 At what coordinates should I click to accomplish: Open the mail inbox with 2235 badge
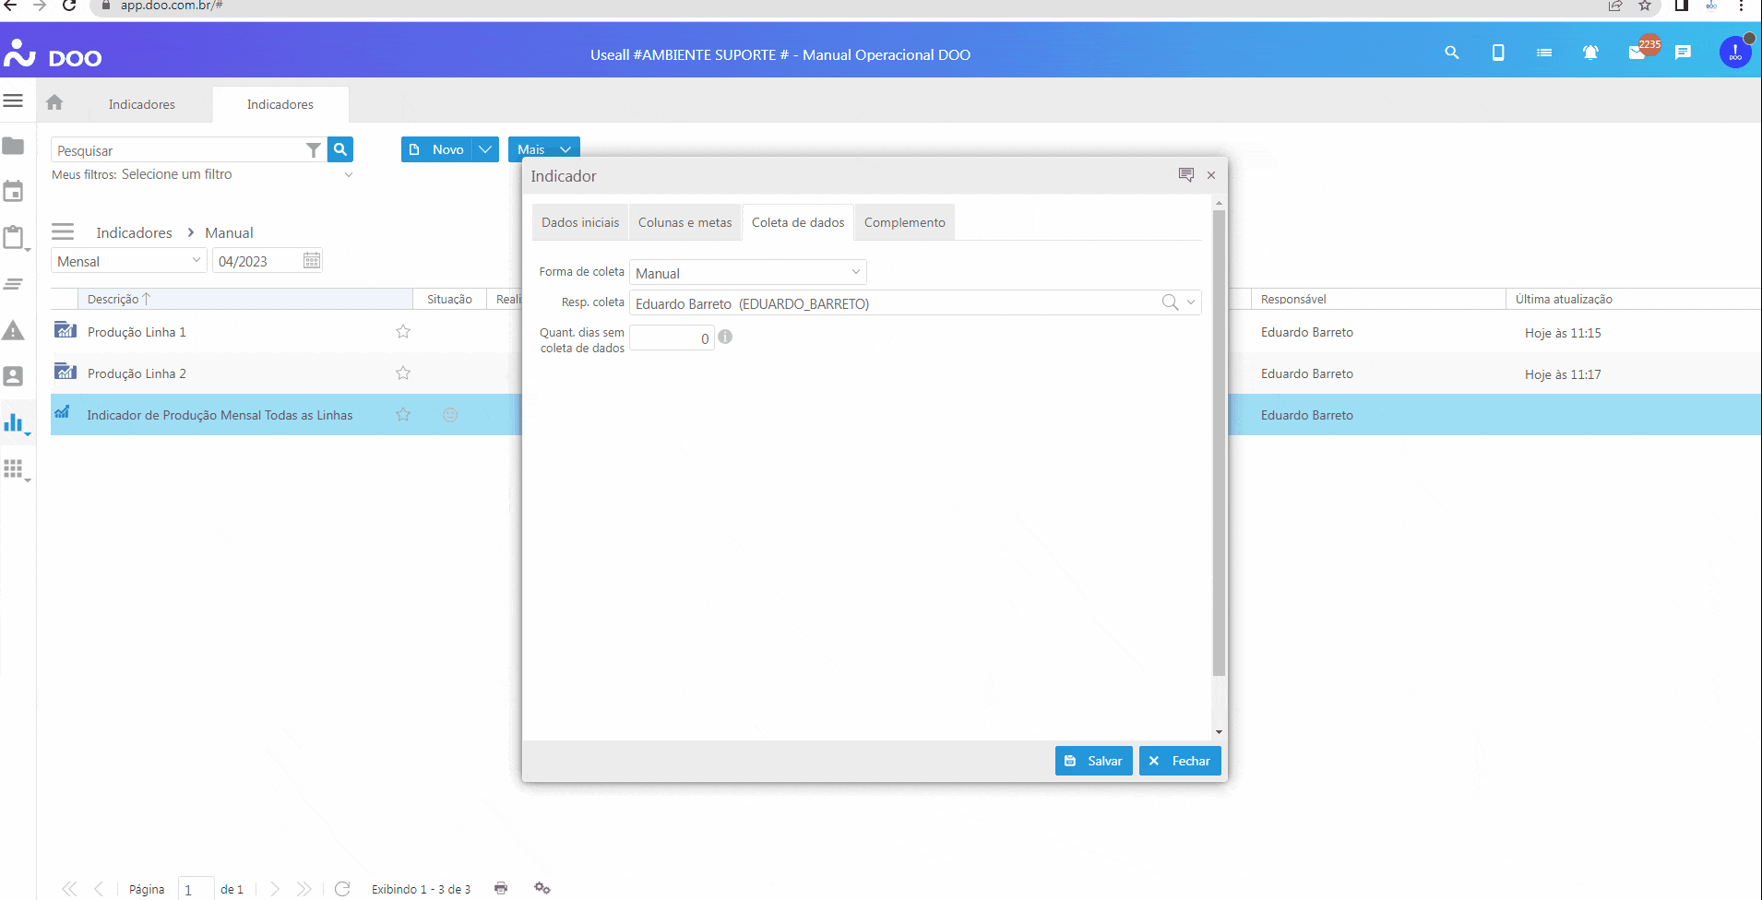pyautogui.click(x=1637, y=53)
